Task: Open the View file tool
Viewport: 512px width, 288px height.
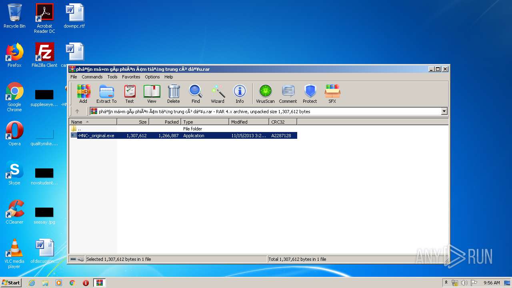Action: [x=152, y=94]
